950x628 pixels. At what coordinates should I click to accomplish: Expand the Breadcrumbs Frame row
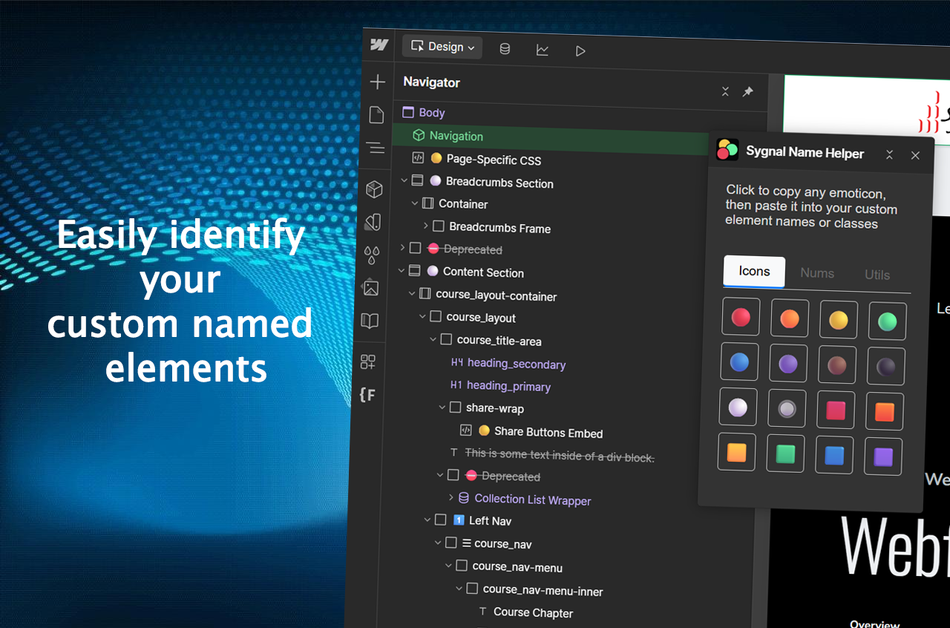(425, 226)
